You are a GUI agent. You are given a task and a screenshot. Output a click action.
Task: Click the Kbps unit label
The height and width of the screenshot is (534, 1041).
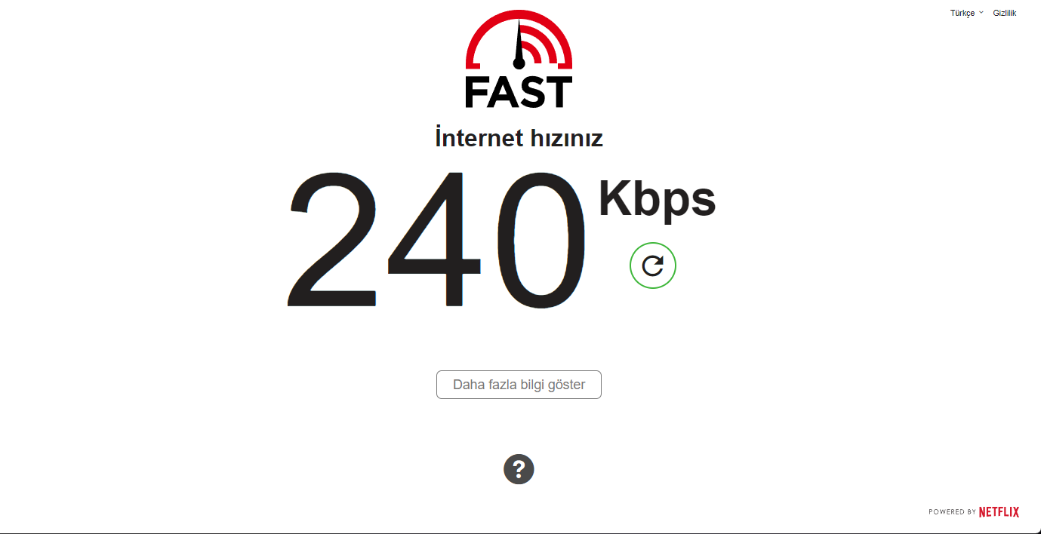click(x=657, y=201)
